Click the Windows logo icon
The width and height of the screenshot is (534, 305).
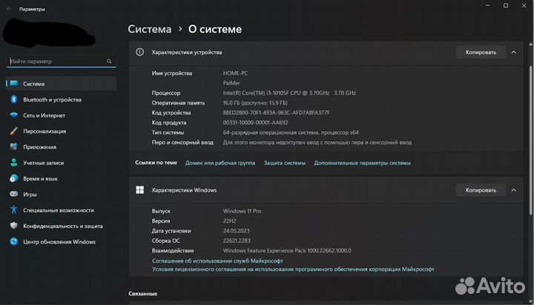tap(139, 190)
